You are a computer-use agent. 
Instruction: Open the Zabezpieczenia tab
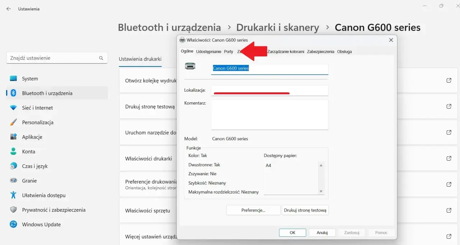coord(321,52)
